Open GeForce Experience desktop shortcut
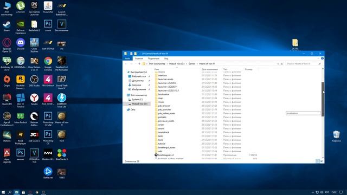This screenshot has height=195, width=347. coord(21,27)
